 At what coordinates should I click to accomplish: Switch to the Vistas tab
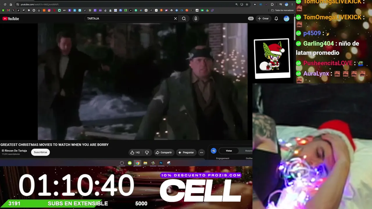click(229, 151)
